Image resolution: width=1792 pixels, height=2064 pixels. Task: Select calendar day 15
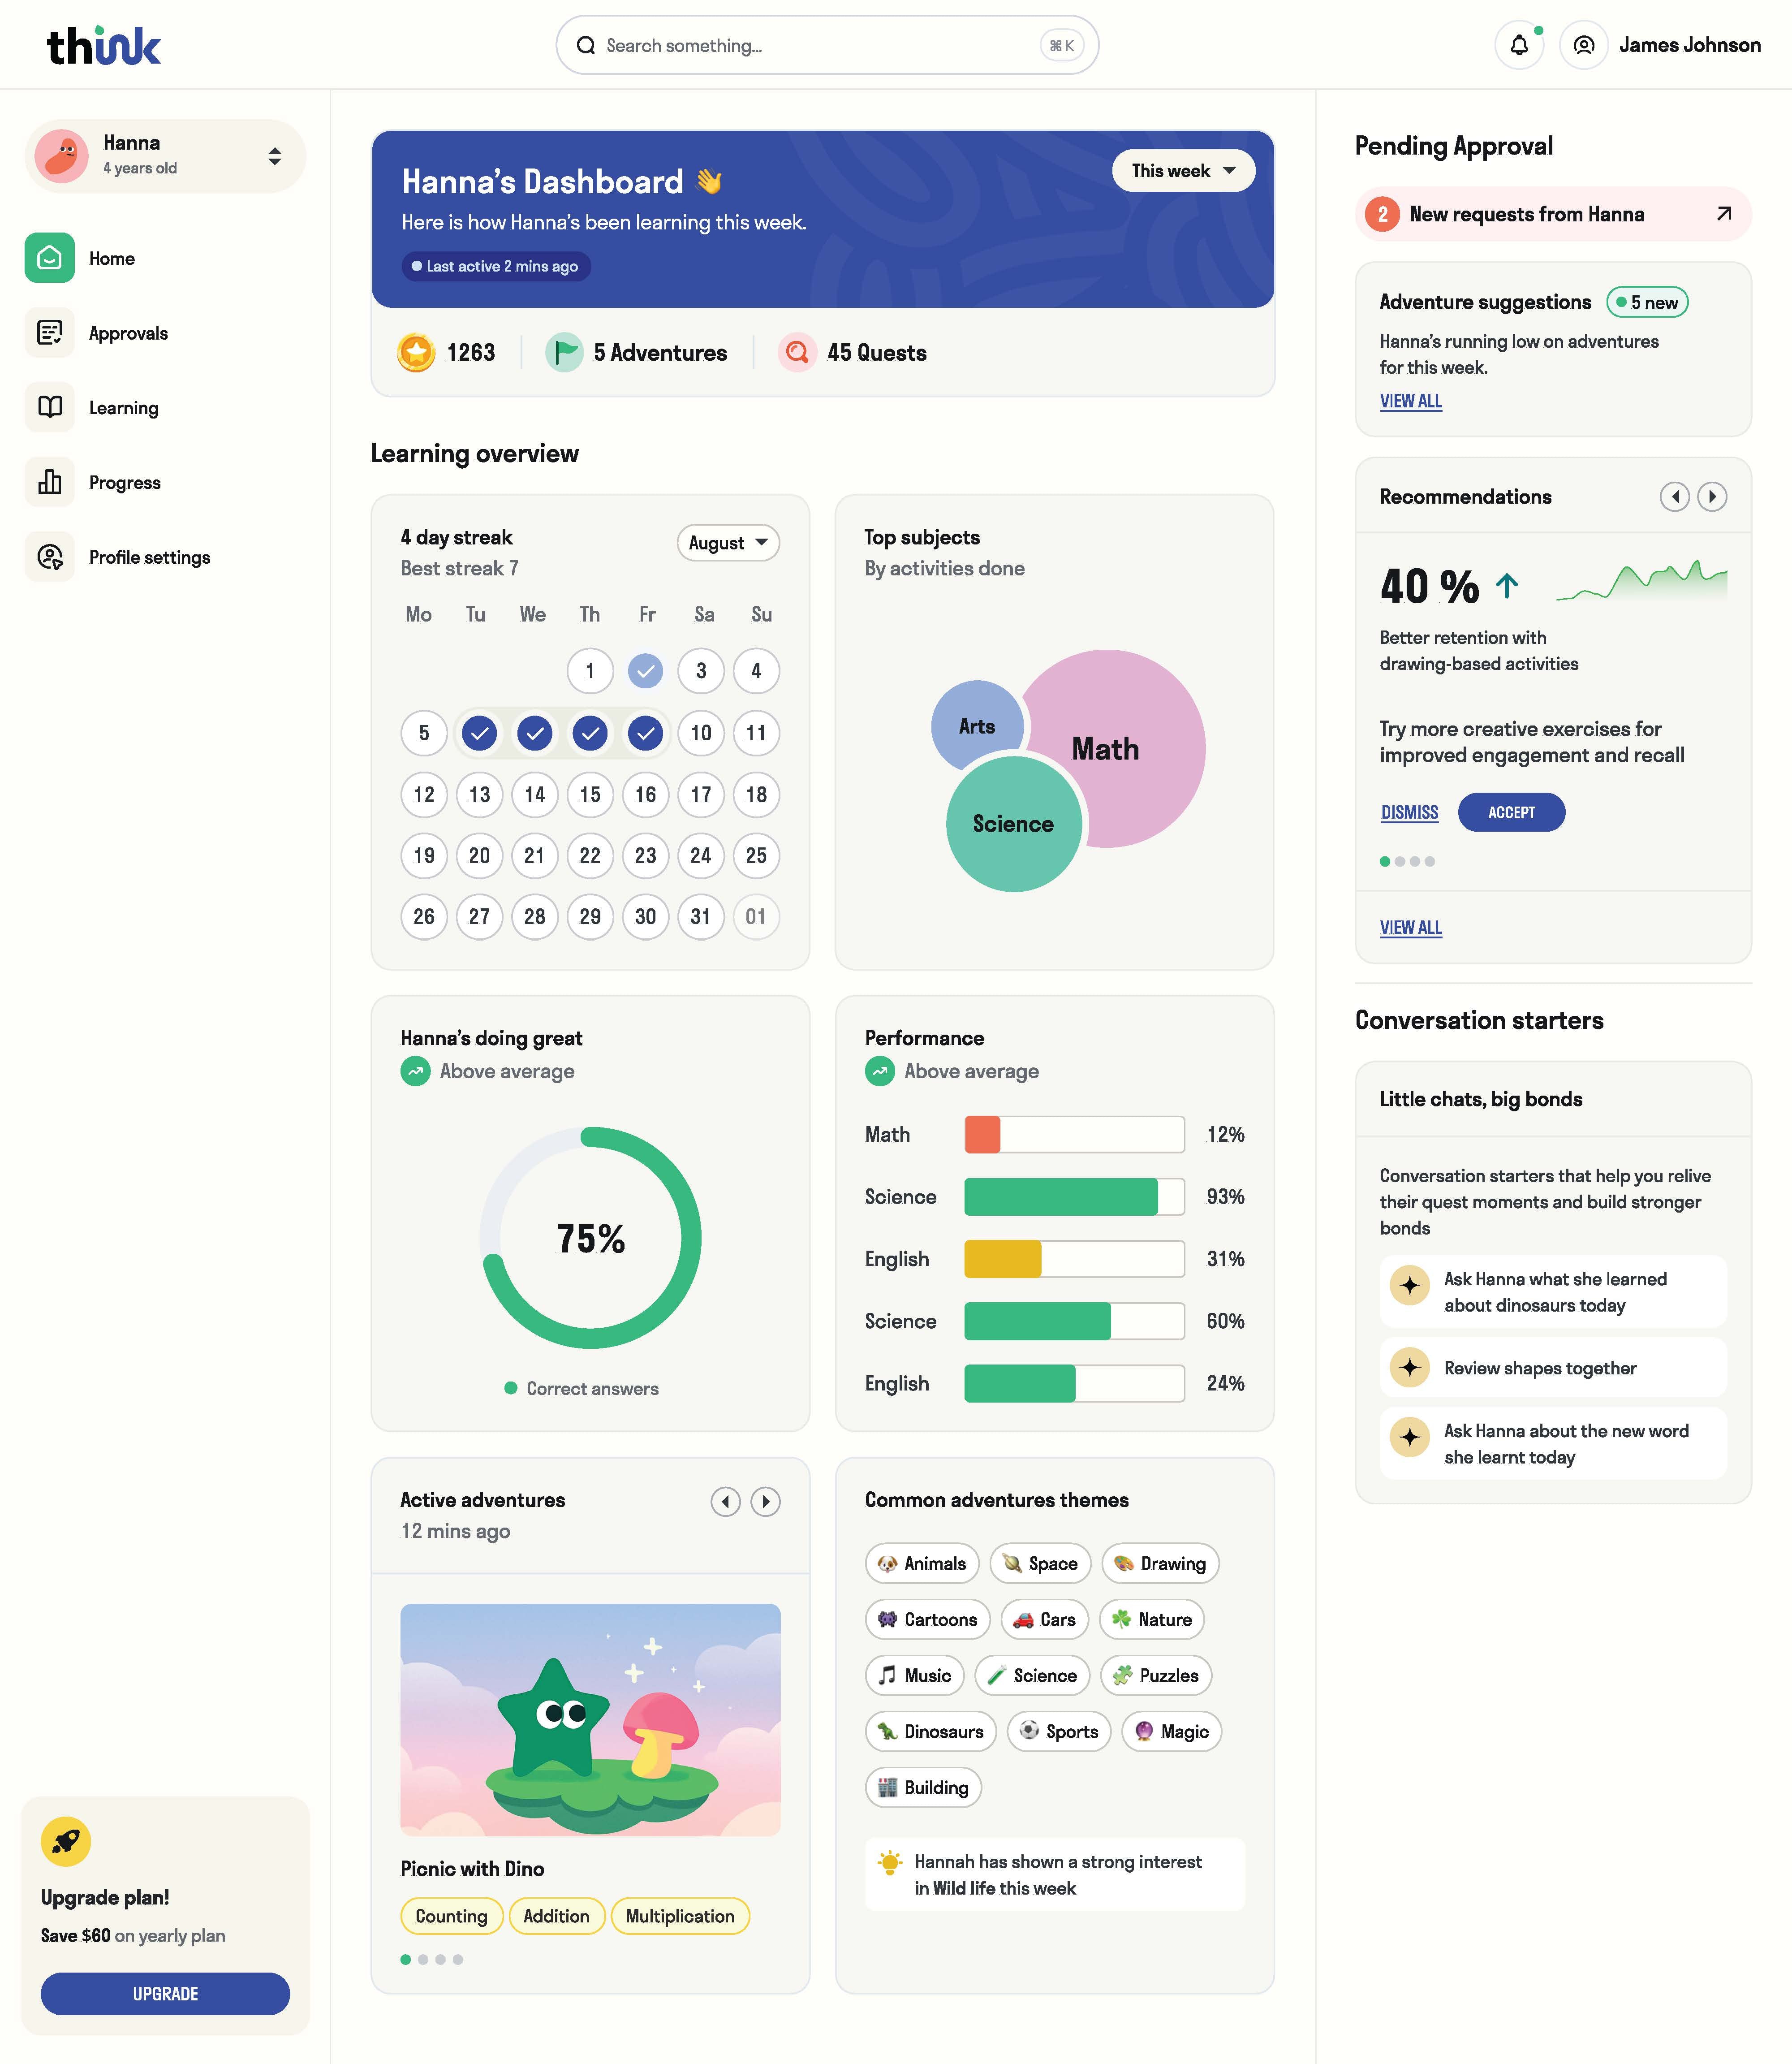590,794
